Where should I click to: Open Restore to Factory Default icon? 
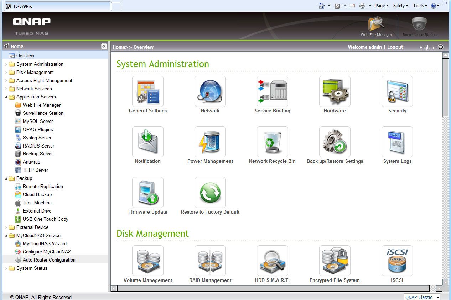[x=210, y=193]
